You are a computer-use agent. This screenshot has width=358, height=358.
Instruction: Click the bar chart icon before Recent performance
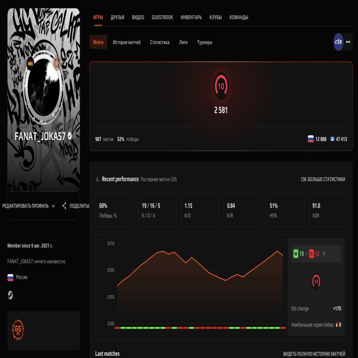pos(98,179)
